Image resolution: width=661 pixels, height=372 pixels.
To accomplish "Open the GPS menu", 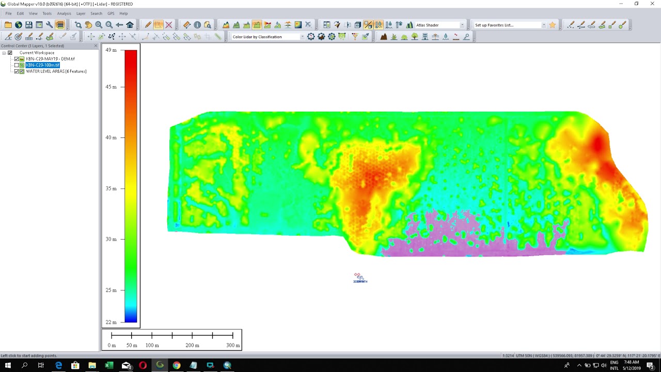I will point(111,13).
